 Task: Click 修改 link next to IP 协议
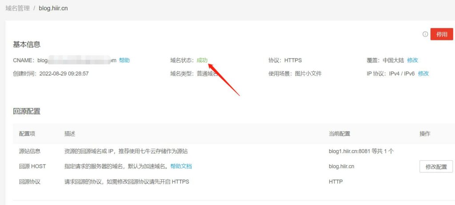[423, 74]
